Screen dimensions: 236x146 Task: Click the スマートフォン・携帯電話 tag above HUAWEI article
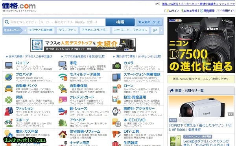click(x=197, y=137)
